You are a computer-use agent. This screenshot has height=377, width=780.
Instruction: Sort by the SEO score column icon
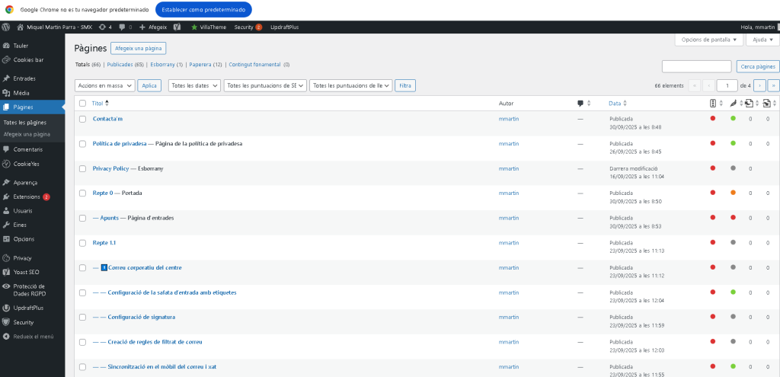(713, 103)
